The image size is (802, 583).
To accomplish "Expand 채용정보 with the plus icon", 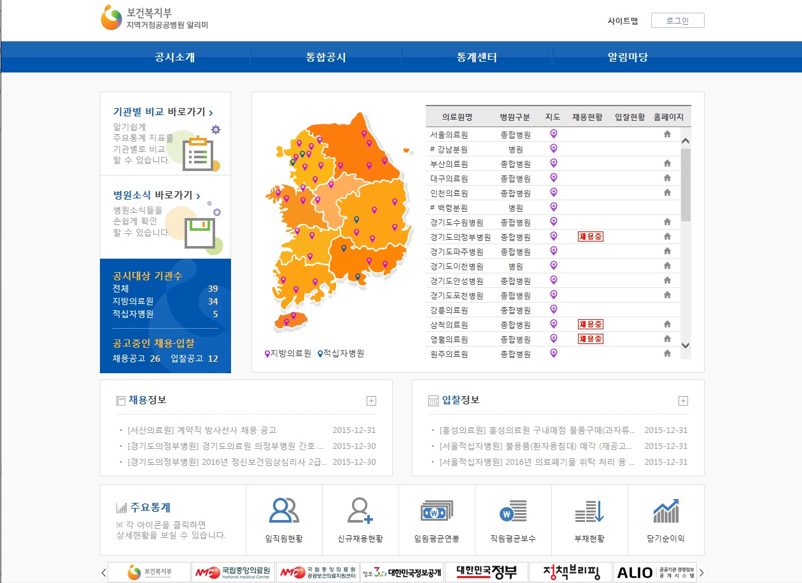I will tap(372, 401).
